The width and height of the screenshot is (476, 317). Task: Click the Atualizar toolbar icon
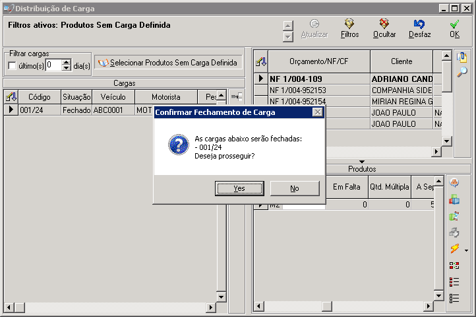(314, 29)
